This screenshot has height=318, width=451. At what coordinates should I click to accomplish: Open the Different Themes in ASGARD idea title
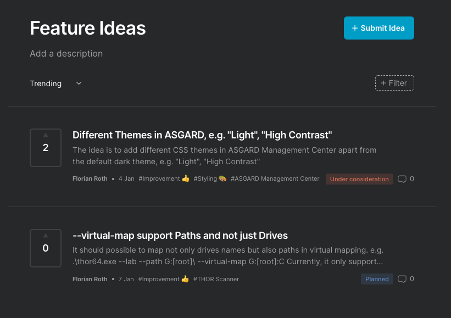202,135
